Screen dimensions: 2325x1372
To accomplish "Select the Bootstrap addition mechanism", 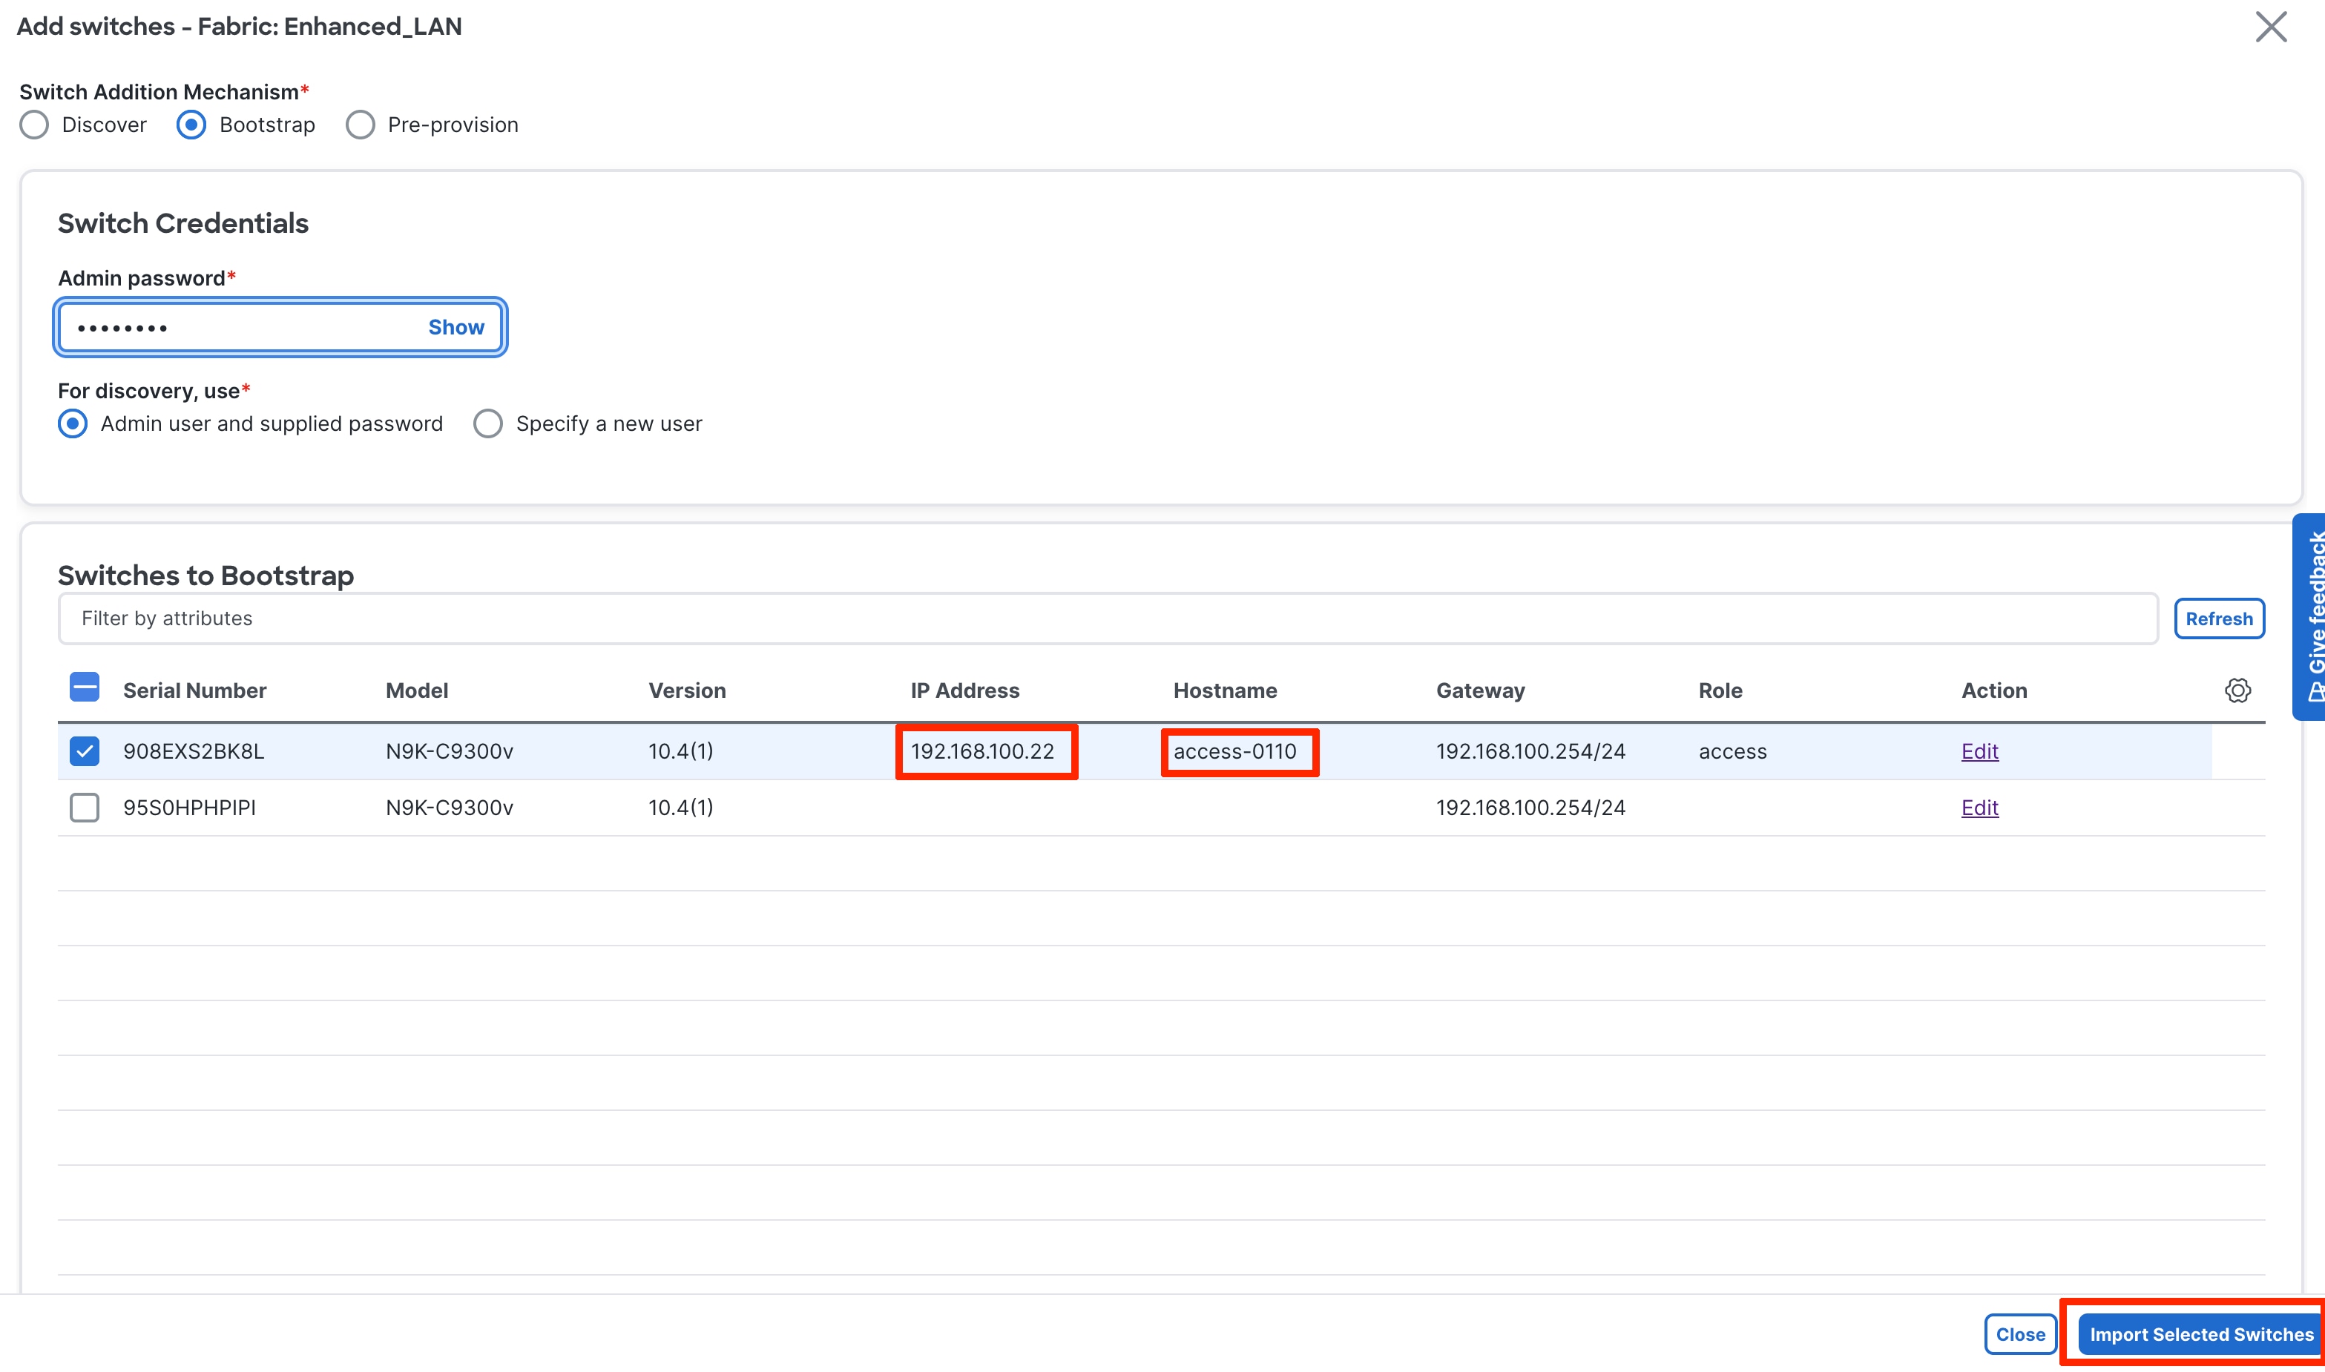I will click(x=191, y=124).
